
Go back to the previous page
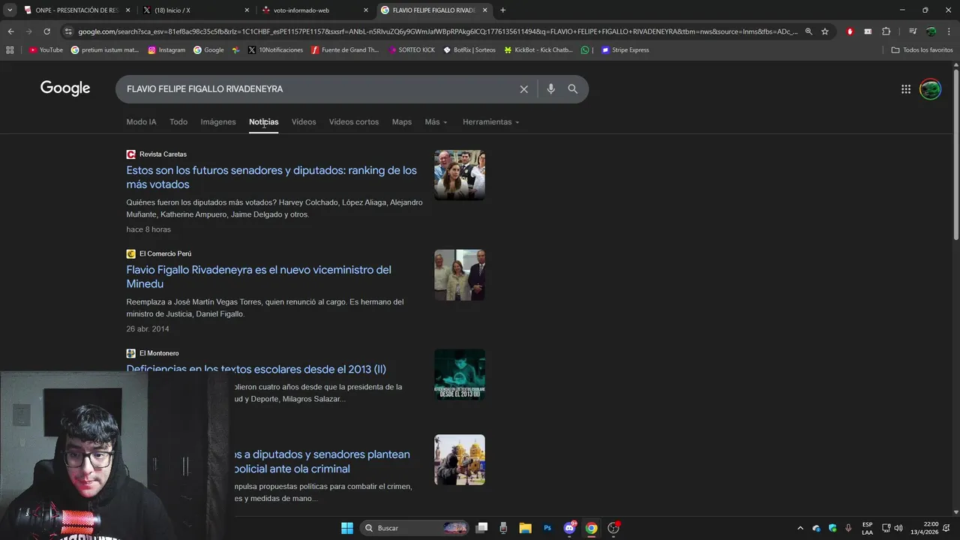pyautogui.click(x=10, y=31)
